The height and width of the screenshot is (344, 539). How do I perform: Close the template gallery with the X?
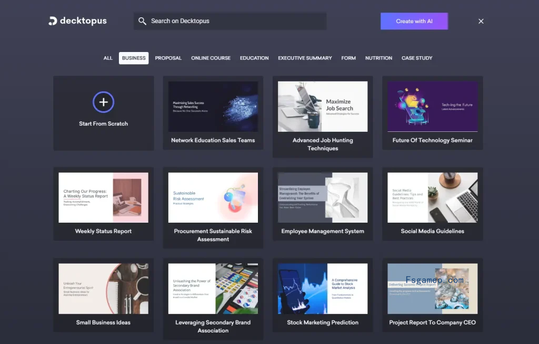481,21
